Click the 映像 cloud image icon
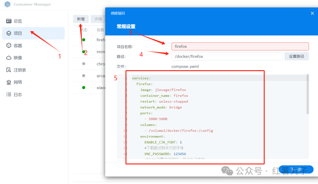Screen dimensions: 318x184 point(9,58)
